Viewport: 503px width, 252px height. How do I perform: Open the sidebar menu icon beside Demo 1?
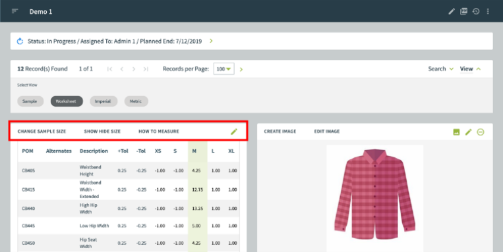point(15,11)
